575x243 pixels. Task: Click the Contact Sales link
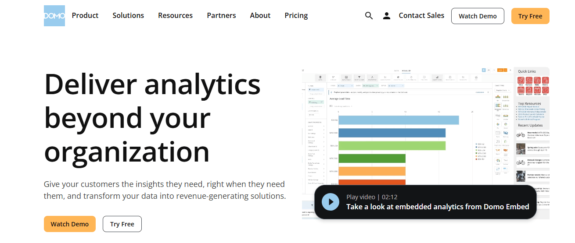pyautogui.click(x=421, y=16)
